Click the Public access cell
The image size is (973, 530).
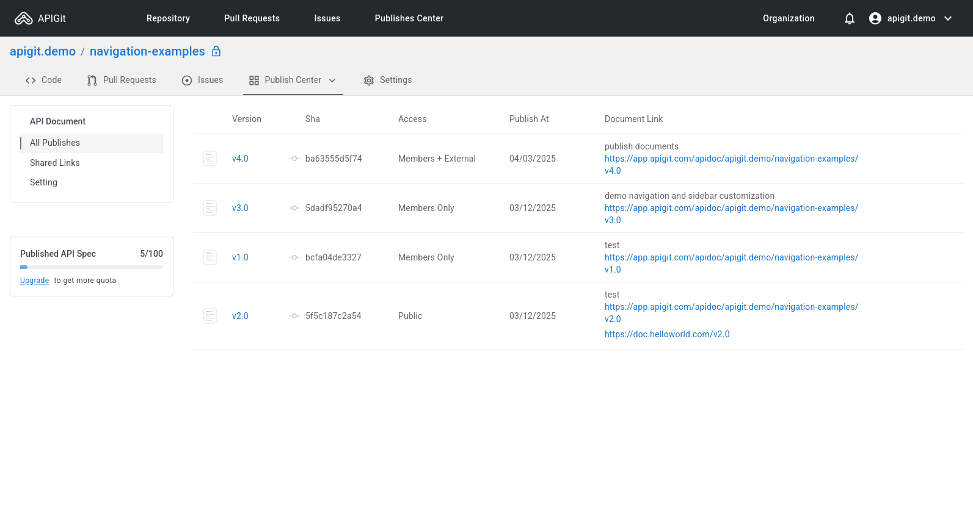coord(410,316)
